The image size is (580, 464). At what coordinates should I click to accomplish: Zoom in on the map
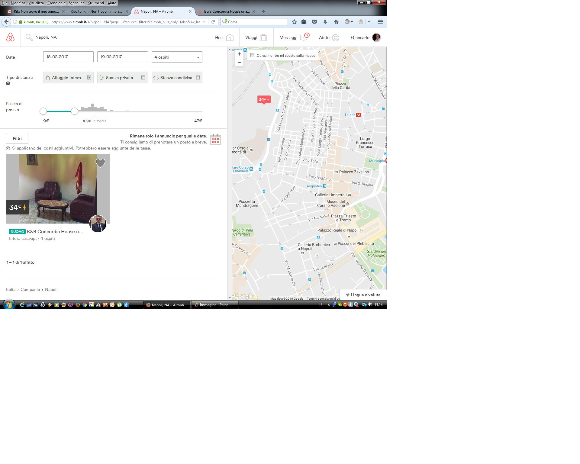click(x=239, y=54)
